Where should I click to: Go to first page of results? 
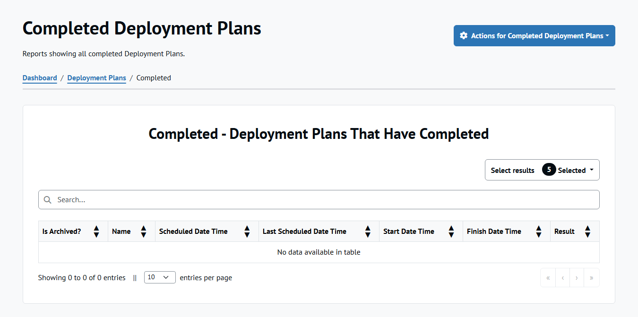(x=548, y=278)
